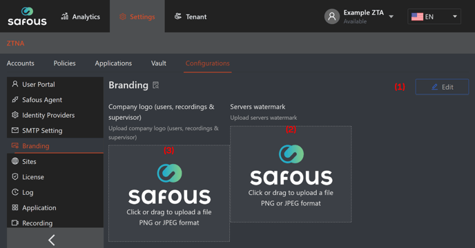This screenshot has width=475, height=248.
Task: Open Log in sidebar
Action: point(55,192)
